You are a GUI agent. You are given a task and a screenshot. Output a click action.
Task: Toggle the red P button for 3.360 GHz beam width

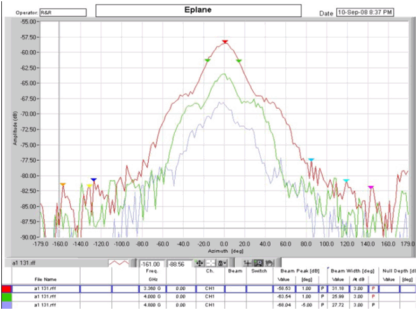coord(373,288)
